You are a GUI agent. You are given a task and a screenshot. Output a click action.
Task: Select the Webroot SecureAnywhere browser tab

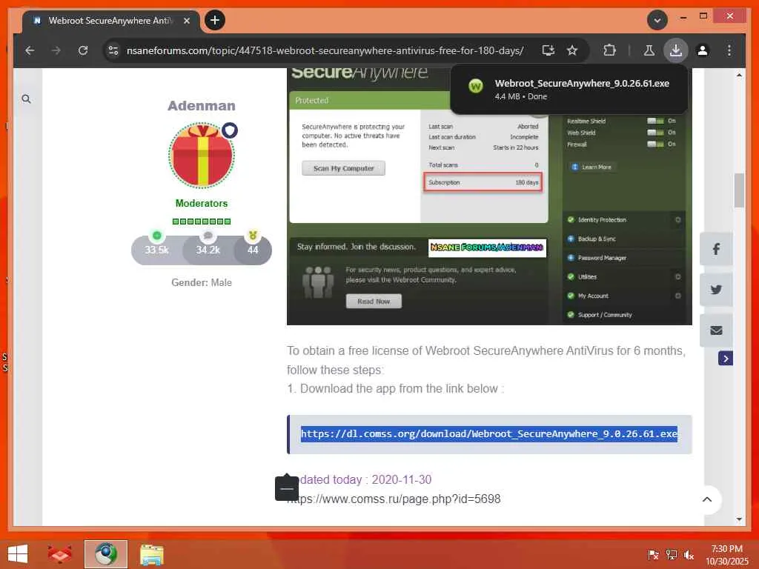point(110,21)
